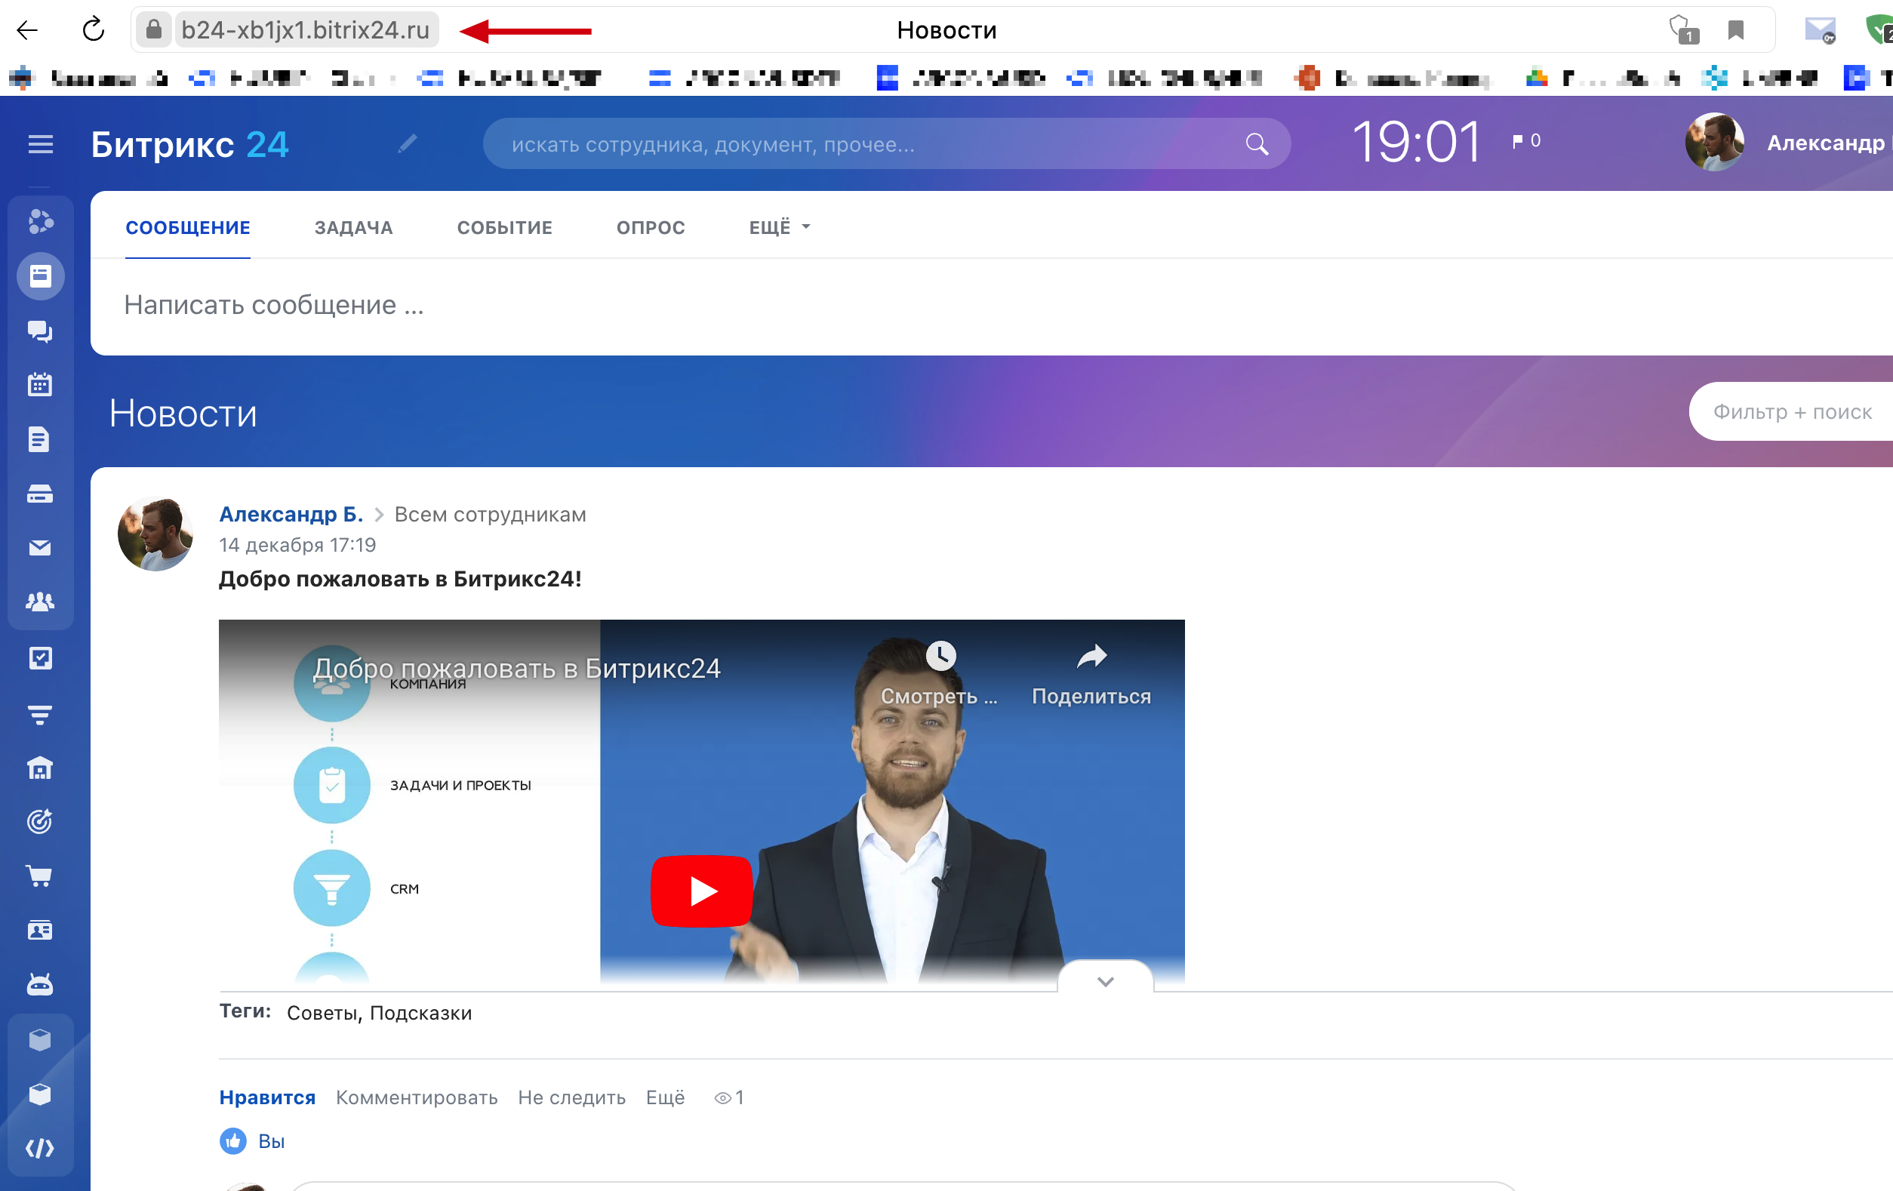This screenshot has width=1893, height=1191.
Task: Click the 19:01 clock in the header
Action: 1416,143
